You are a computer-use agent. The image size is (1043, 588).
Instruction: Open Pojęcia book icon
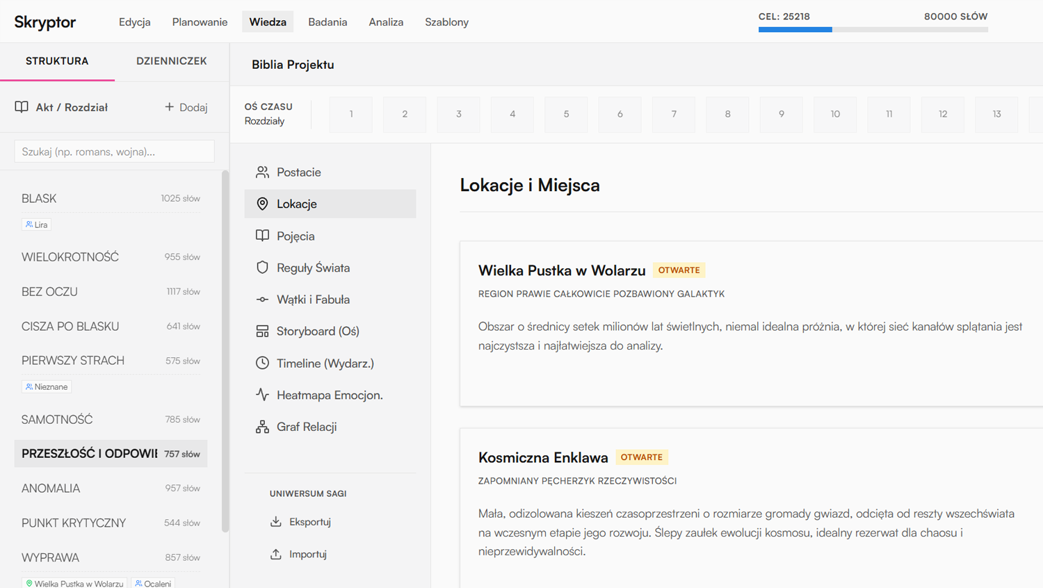[262, 236]
